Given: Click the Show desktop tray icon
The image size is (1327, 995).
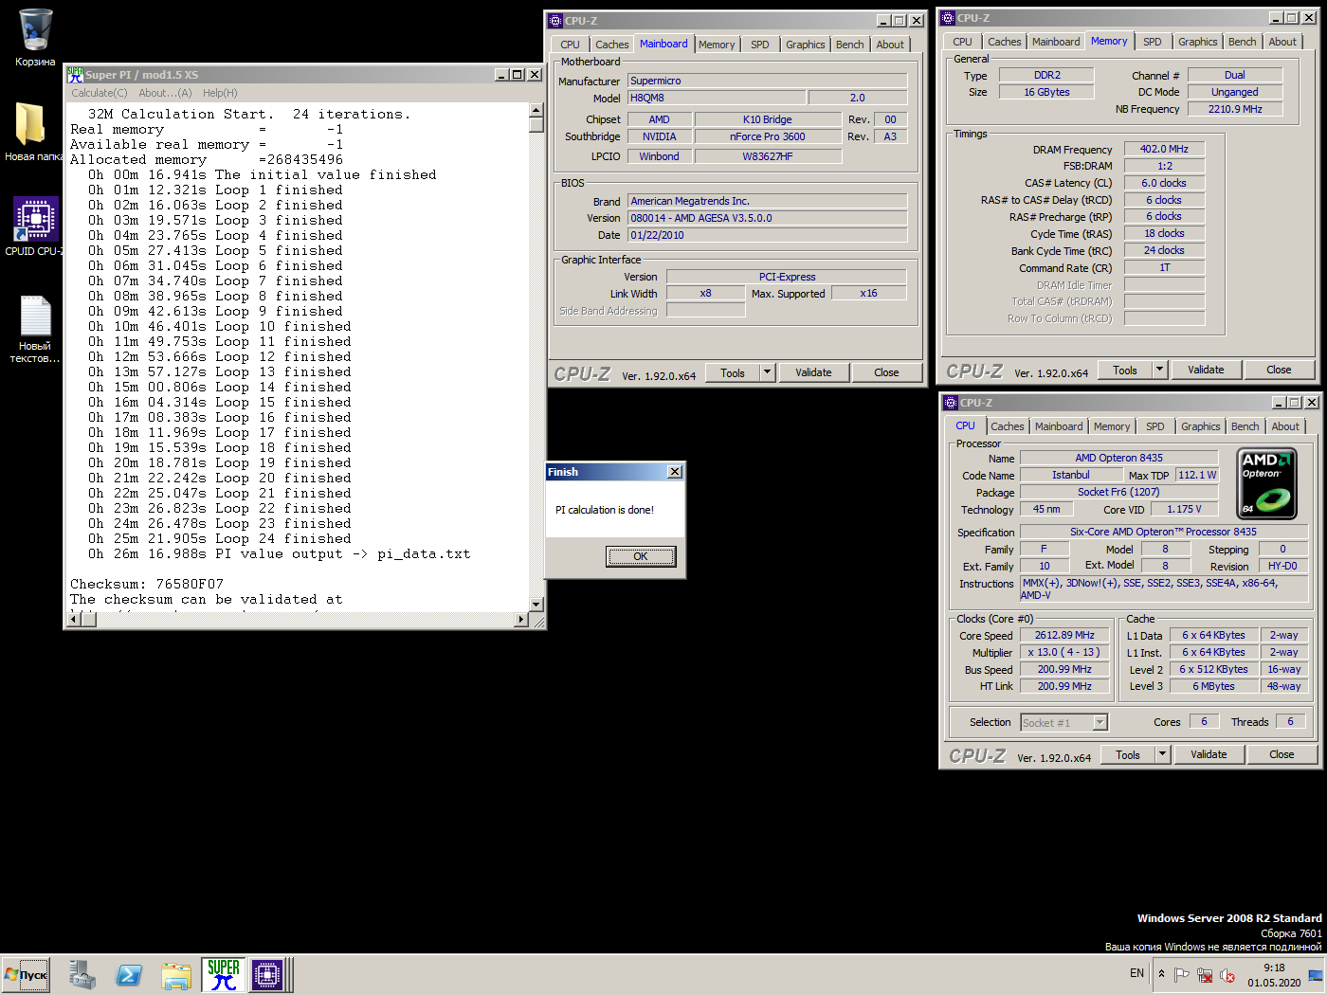Looking at the screenshot, I should 1316,974.
